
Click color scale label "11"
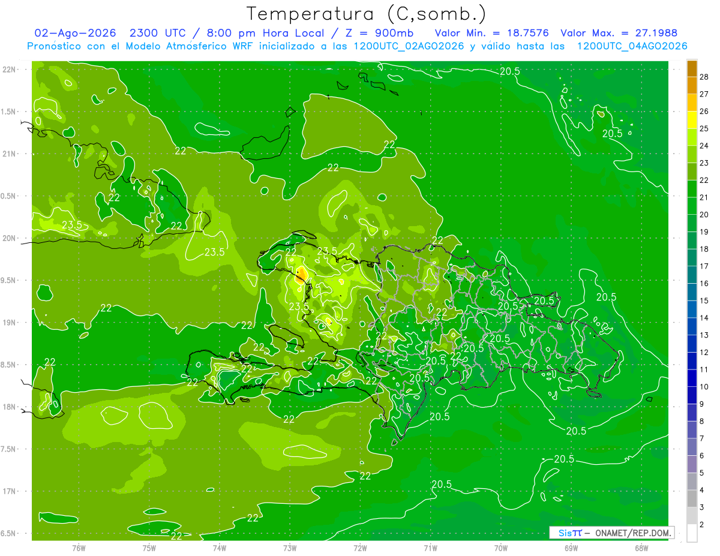pos(704,369)
